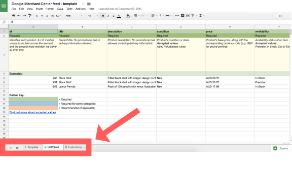
Task: Select column C header
Action: coord(132,27)
